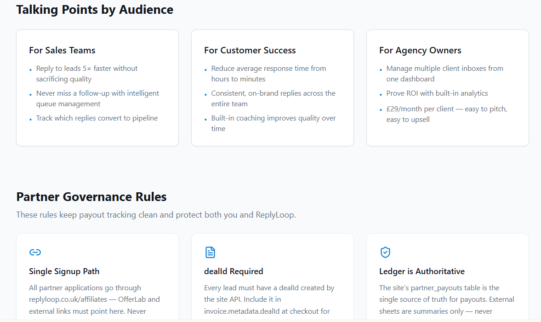
Task: Select the For Sales Teams card
Action: pyautogui.click(x=97, y=87)
